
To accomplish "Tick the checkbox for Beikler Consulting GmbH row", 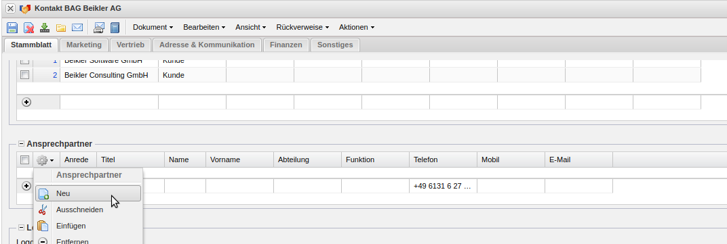I will click(x=25, y=75).
